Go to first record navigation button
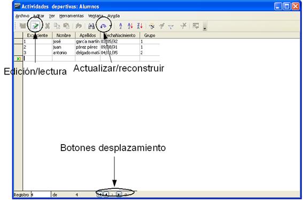This screenshot has height=200, width=303. [99, 195]
